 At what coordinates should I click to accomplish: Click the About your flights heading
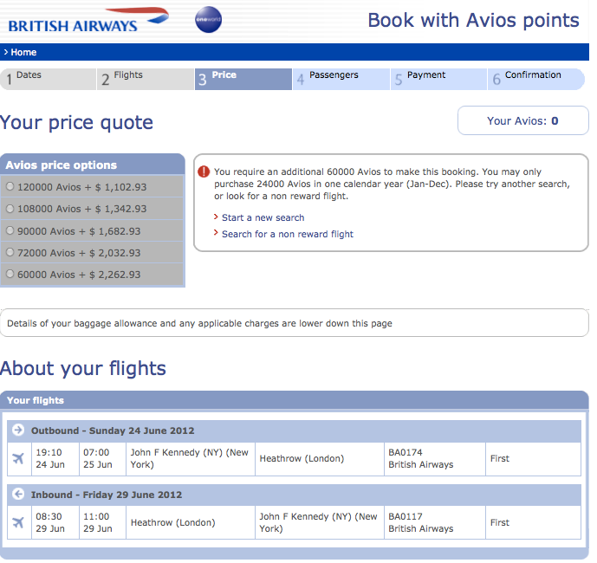pyautogui.click(x=83, y=368)
